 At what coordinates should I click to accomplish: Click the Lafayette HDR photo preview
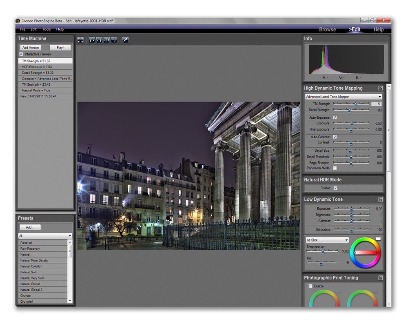(188, 176)
